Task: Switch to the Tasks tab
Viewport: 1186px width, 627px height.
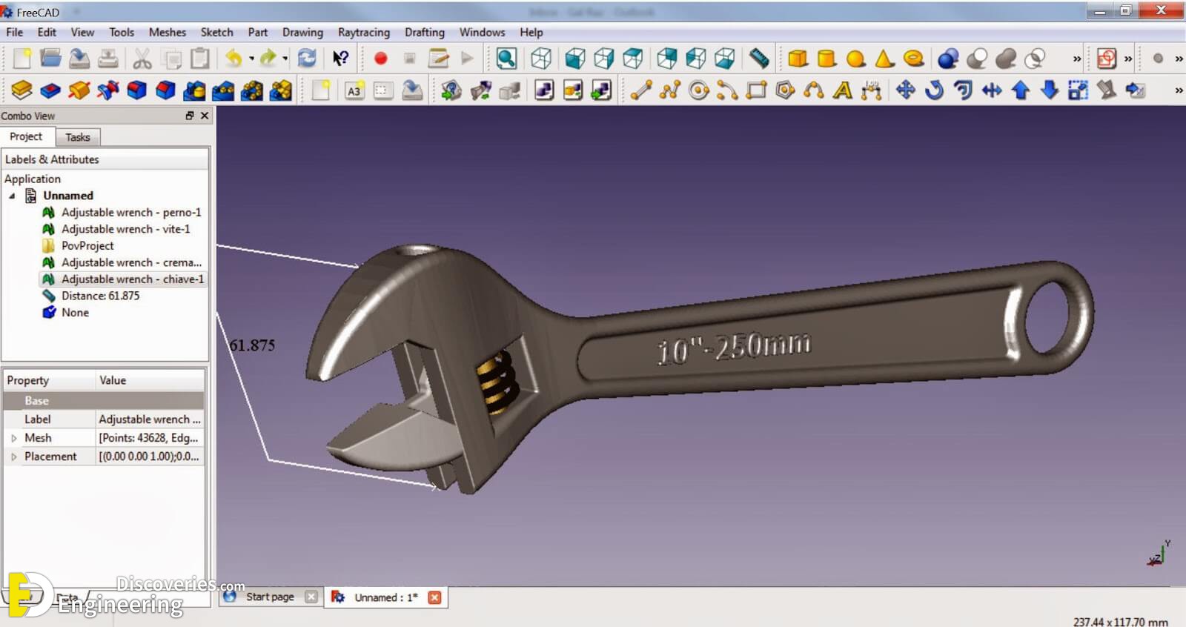Action: pyautogui.click(x=78, y=137)
